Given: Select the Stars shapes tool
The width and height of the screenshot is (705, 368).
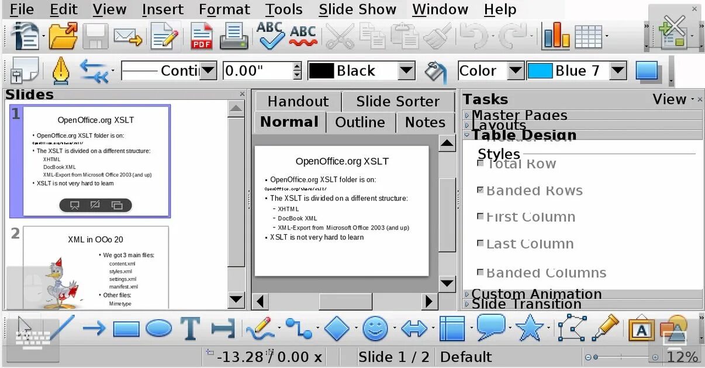Looking at the screenshot, I should [530, 328].
